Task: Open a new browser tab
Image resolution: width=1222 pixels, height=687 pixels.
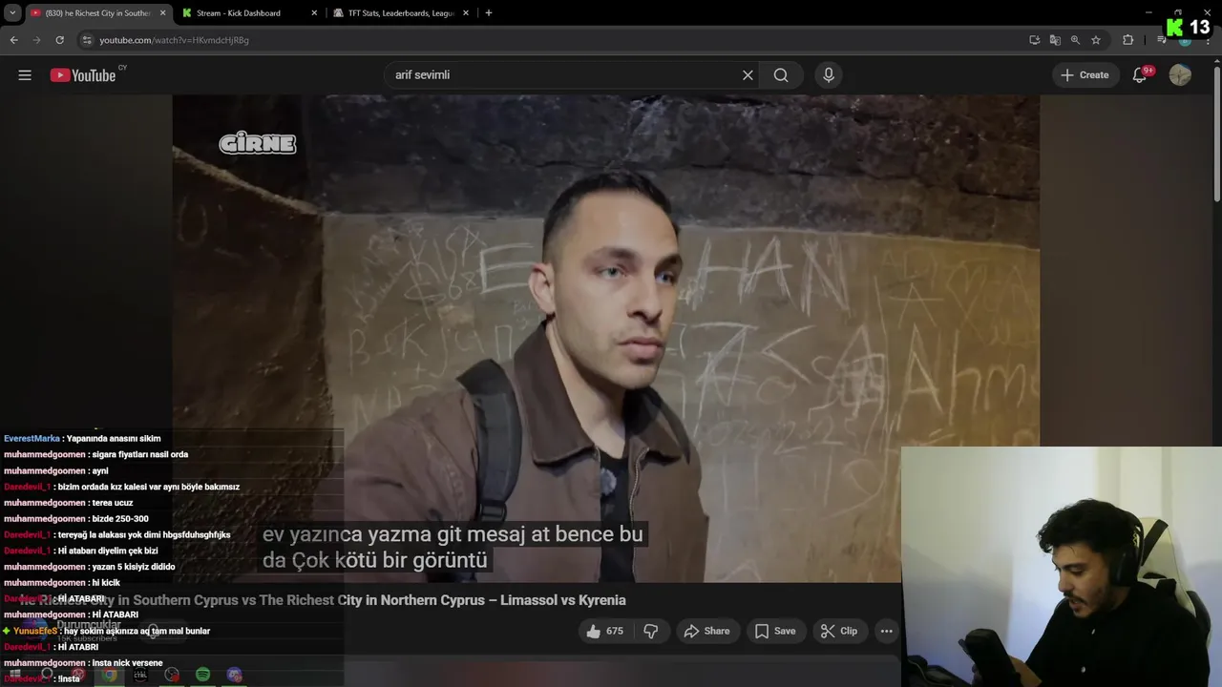Action: (x=489, y=13)
